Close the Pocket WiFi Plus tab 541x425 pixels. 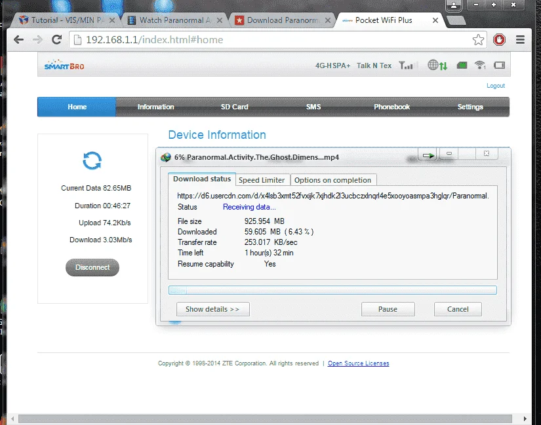point(435,20)
